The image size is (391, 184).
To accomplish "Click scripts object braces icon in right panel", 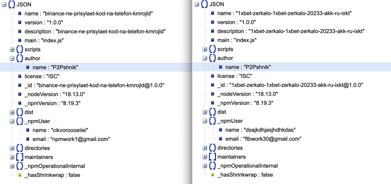I will coord(212,49).
